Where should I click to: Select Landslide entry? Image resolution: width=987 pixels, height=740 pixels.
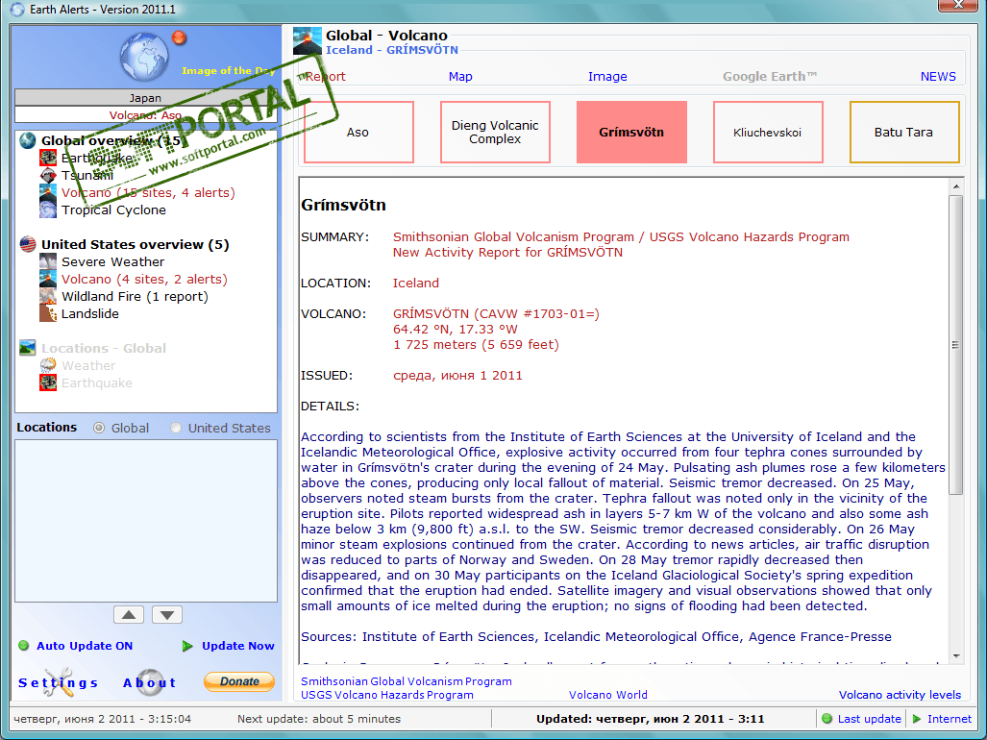(x=90, y=313)
